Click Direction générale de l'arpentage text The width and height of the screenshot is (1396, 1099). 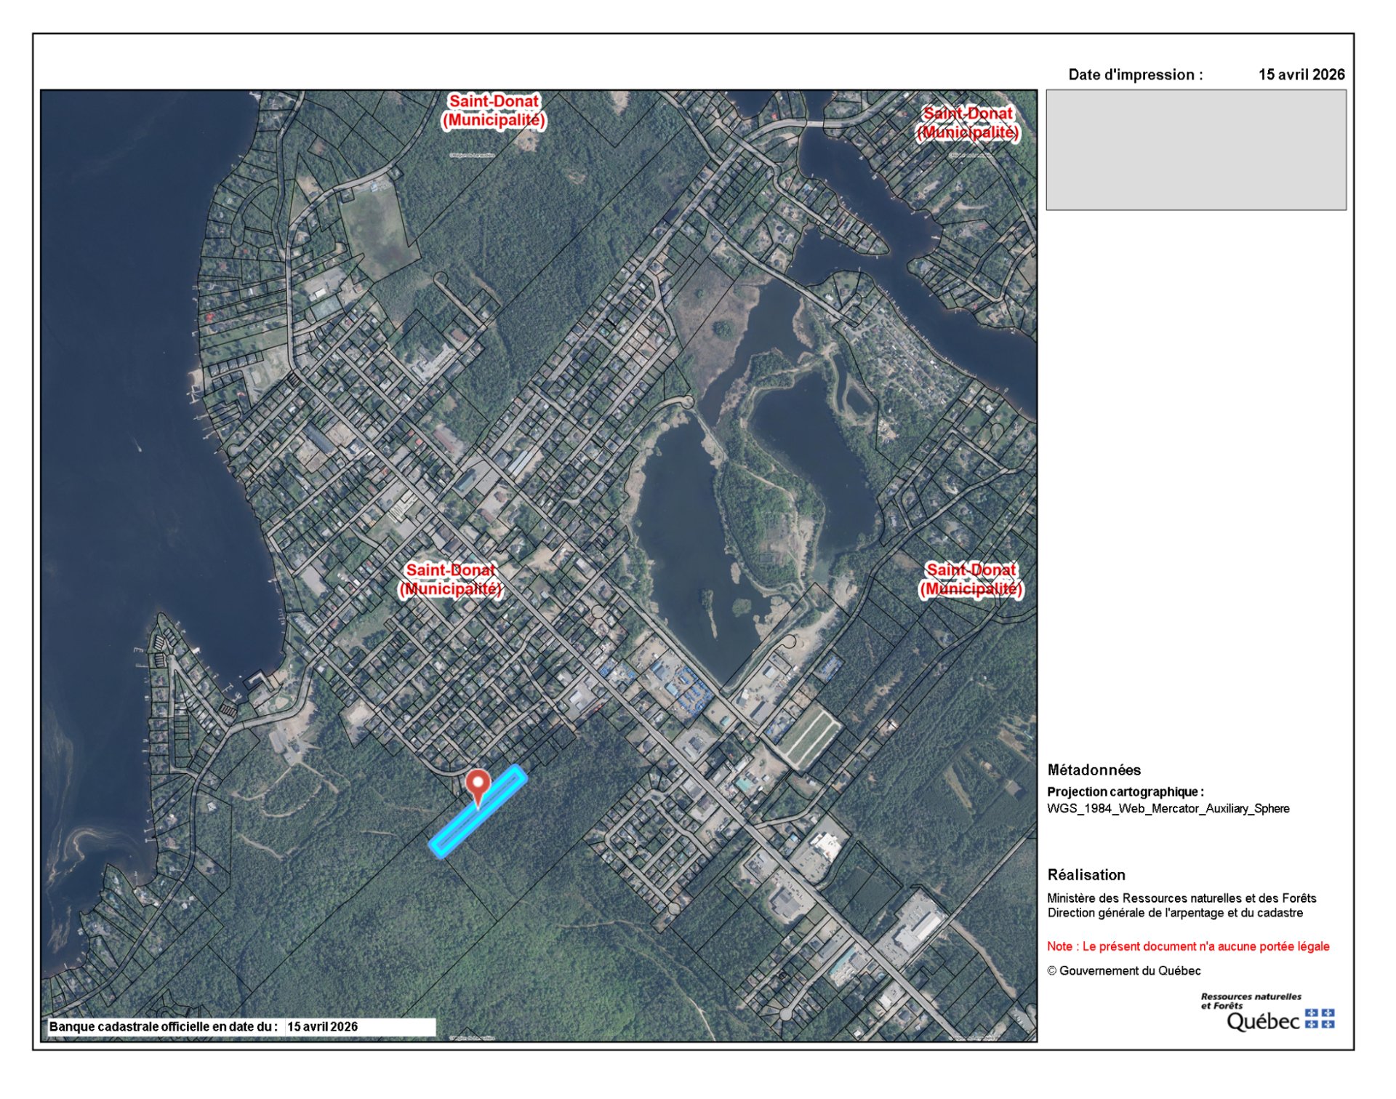[x=1175, y=913]
